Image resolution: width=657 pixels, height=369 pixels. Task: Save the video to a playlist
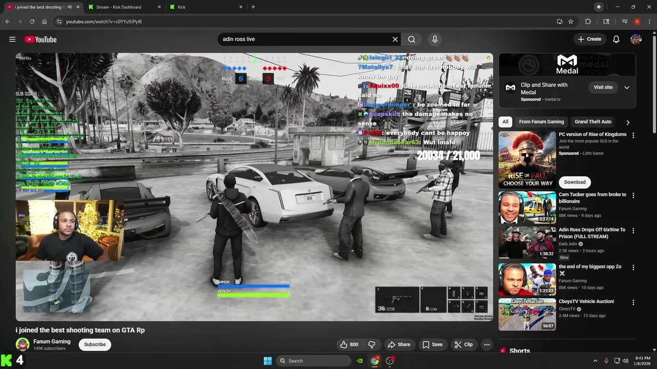432,344
